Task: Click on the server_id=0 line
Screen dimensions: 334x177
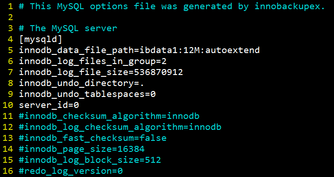Action: point(49,105)
